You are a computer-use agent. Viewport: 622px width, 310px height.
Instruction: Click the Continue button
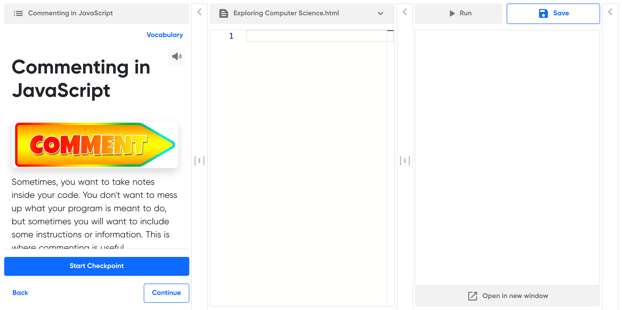[x=166, y=293]
